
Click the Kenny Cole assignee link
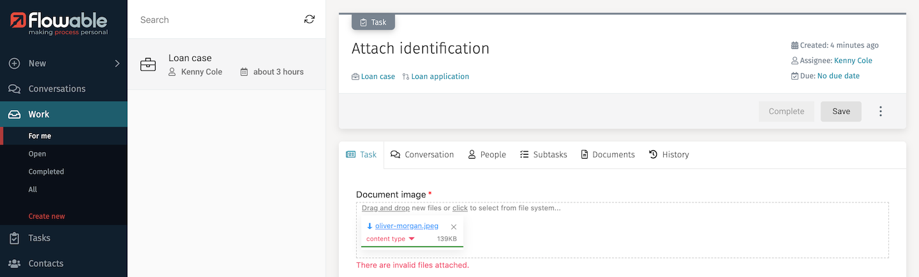tap(853, 60)
